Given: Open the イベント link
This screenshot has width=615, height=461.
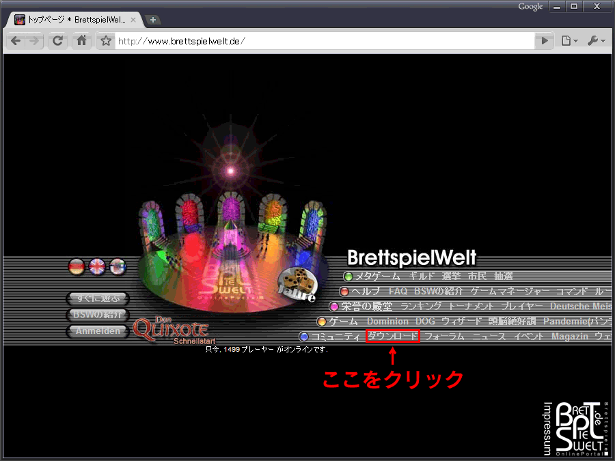Looking at the screenshot, I should coord(528,336).
